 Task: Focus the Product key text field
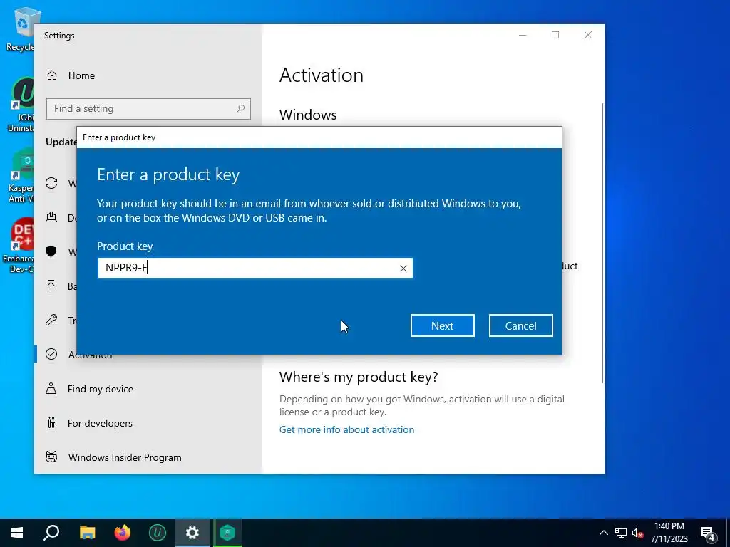pos(255,269)
